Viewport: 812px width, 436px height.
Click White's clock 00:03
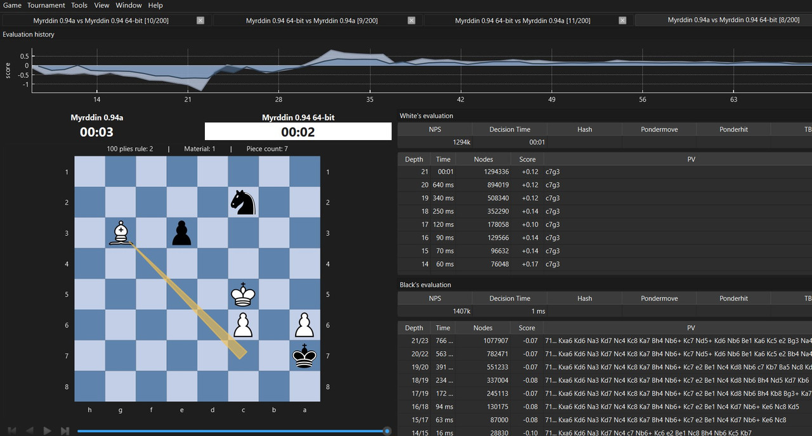96,132
